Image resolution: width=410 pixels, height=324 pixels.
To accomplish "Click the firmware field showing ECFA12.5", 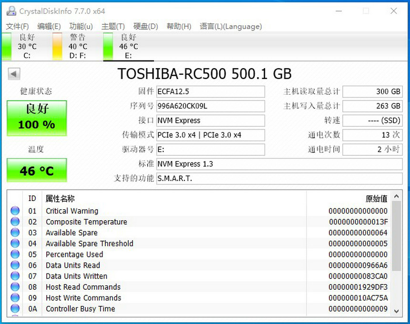I will [211, 91].
